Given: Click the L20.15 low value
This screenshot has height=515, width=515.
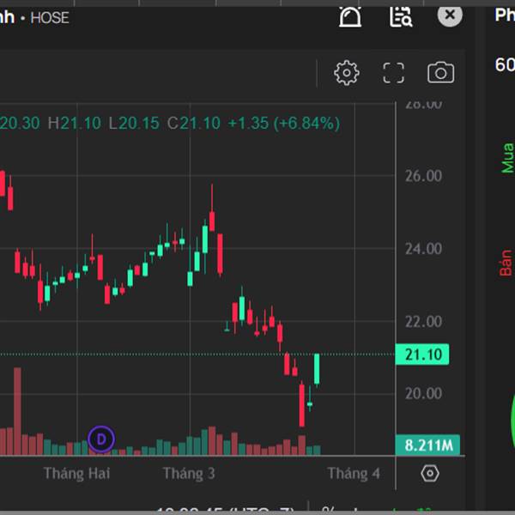Looking at the screenshot, I should coord(134,123).
